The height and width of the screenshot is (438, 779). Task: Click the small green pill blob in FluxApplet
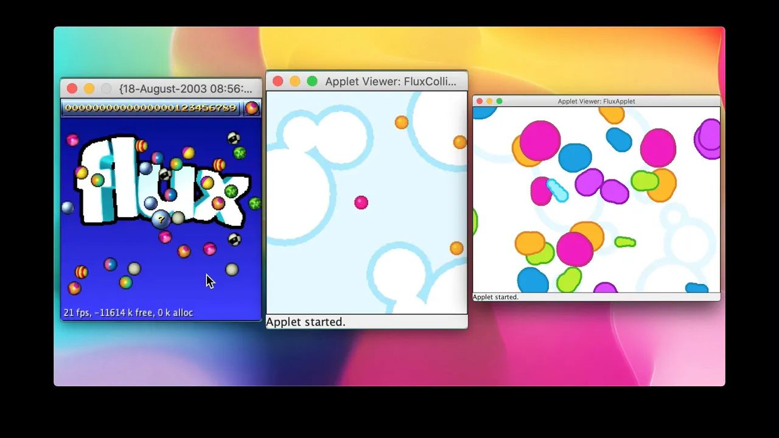(x=625, y=242)
